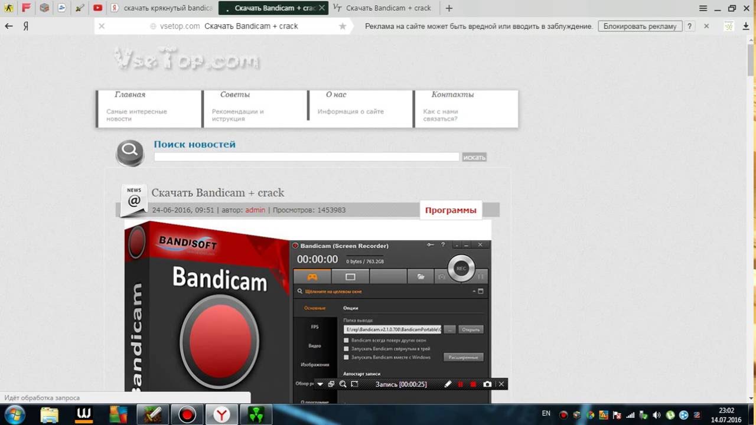Open the browser downloads icon
756x425 pixels.
tap(746, 26)
